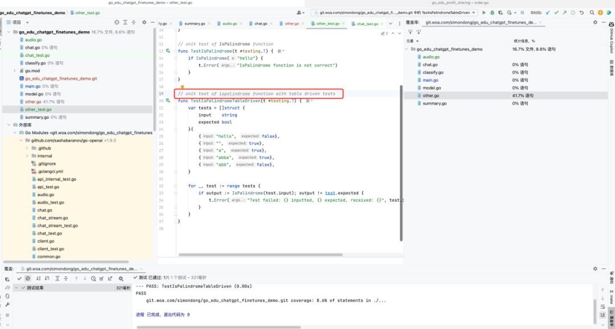Expand the .github folder
This screenshot has height=329, width=615.
(27, 148)
